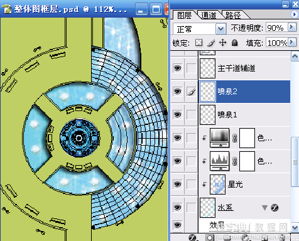The image size is (299, 241).
Task: Select the 水系 layer name
Action: pos(226,208)
